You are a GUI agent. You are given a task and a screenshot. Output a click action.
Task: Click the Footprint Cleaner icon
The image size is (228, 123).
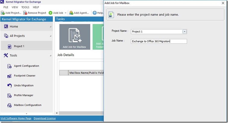click(x=9, y=76)
